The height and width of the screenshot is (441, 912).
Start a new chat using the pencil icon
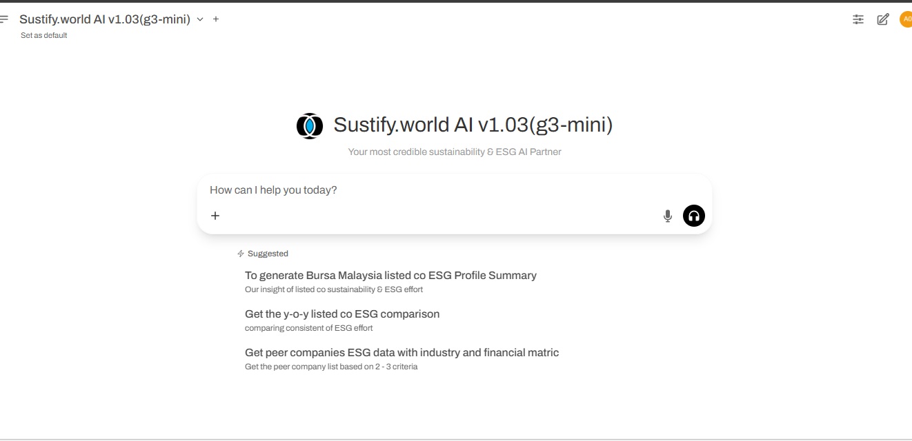(x=882, y=19)
